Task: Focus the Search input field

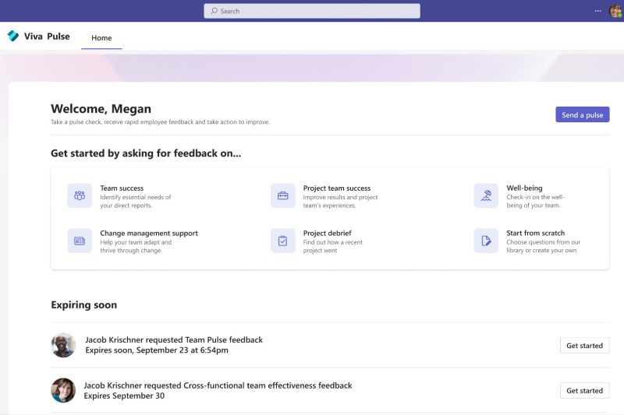Action: pyautogui.click(x=312, y=11)
